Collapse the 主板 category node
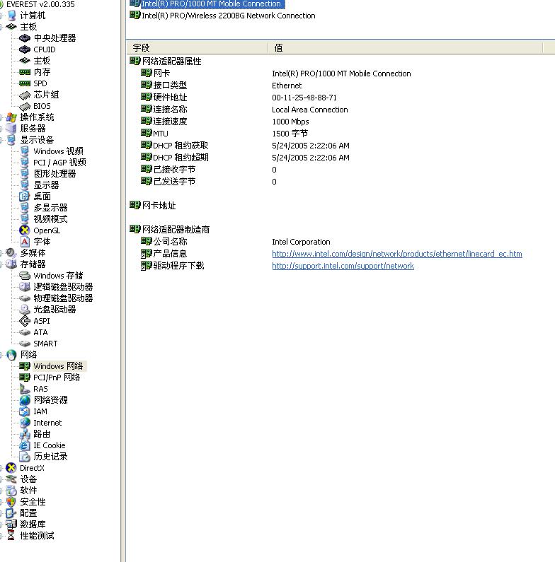 [1, 27]
